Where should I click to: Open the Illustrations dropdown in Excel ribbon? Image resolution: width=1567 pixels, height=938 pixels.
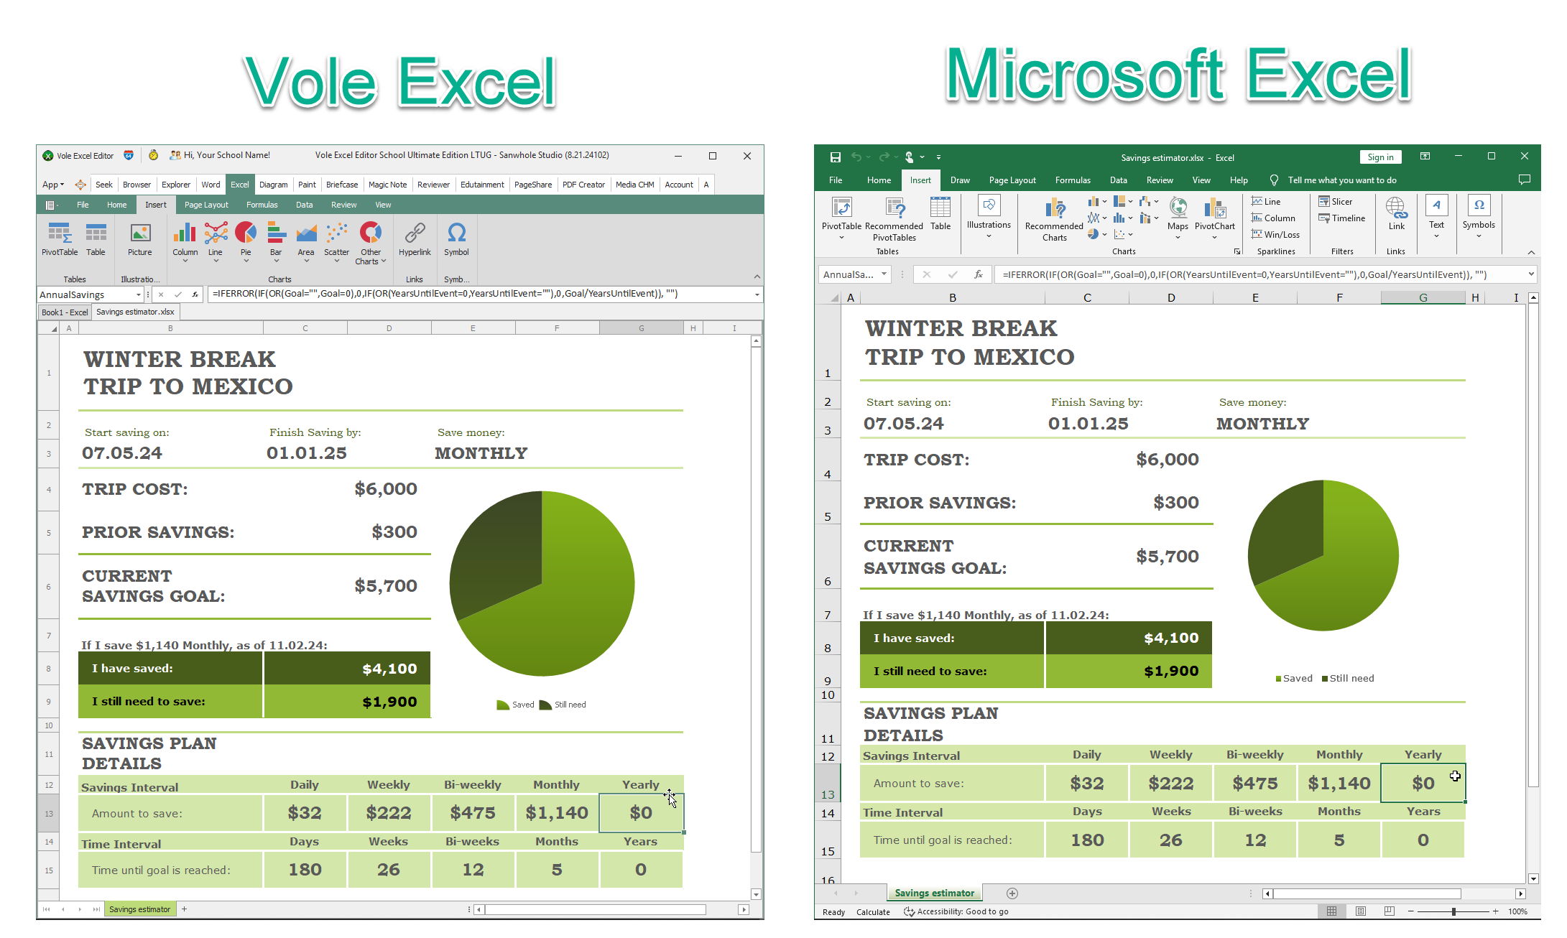coord(989,216)
